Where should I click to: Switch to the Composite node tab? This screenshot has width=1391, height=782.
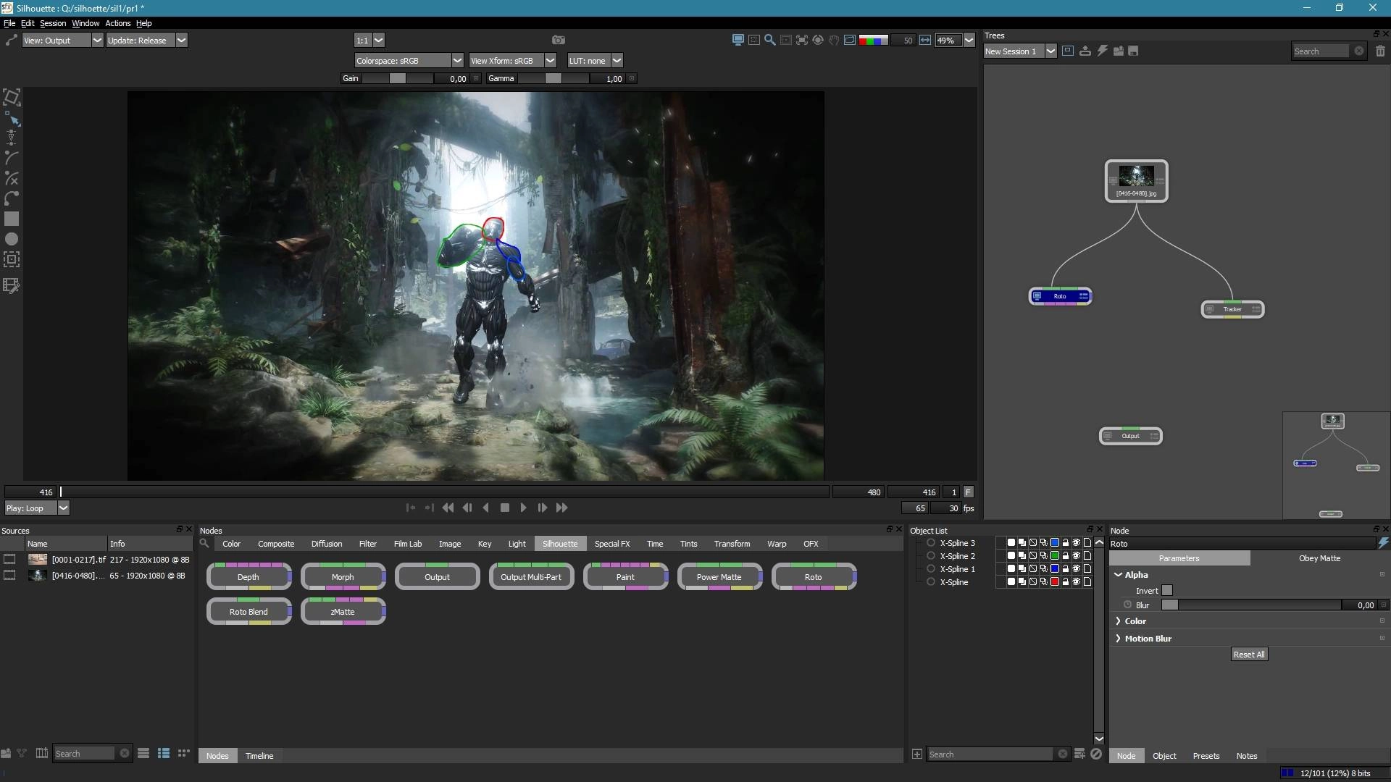[x=276, y=544]
